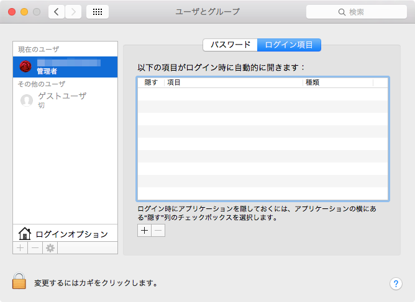This screenshot has height=302, width=415.
Task: Open the gear action menu under user list
Action: point(50,248)
